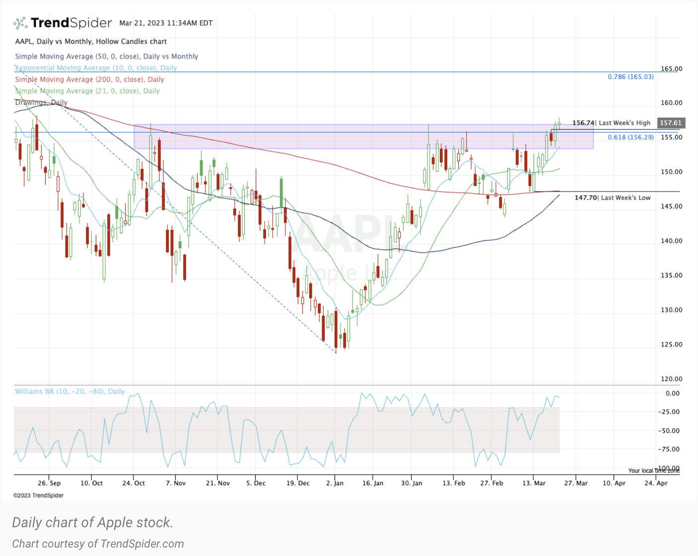This screenshot has width=698, height=556.
Task: Click Simple Moving Average 200 legend entry
Action: pyautogui.click(x=89, y=79)
